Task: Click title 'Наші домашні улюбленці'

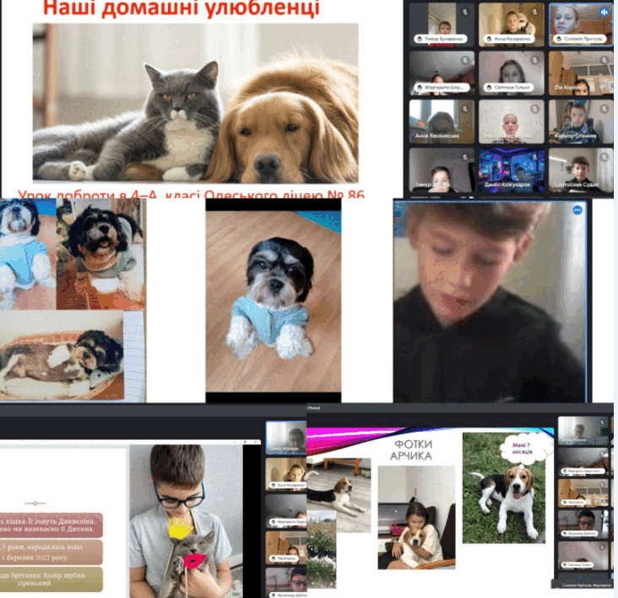Action: click(181, 8)
